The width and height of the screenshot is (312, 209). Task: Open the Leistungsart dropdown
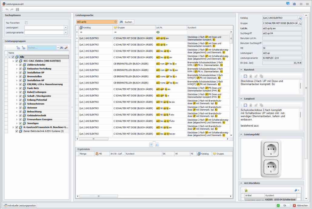(x=66, y=28)
